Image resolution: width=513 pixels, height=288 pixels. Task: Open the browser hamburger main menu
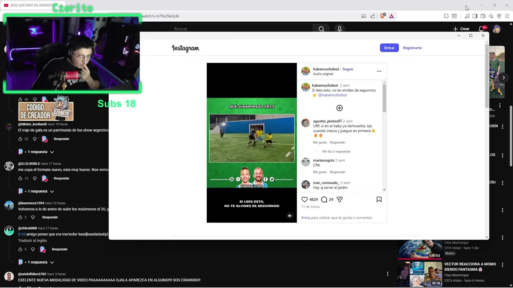pos(507,16)
